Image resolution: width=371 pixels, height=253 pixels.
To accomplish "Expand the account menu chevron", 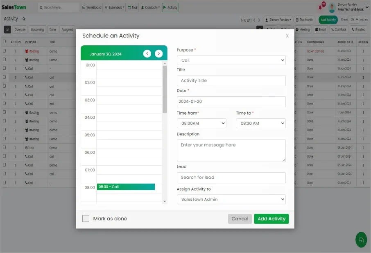I will (x=367, y=7).
